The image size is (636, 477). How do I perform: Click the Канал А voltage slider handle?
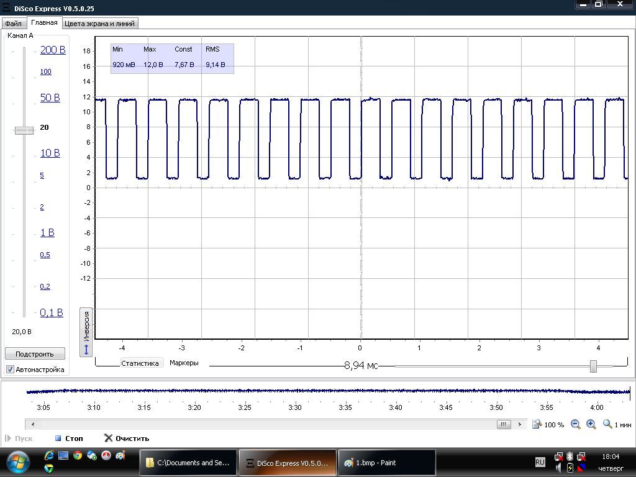[24, 130]
